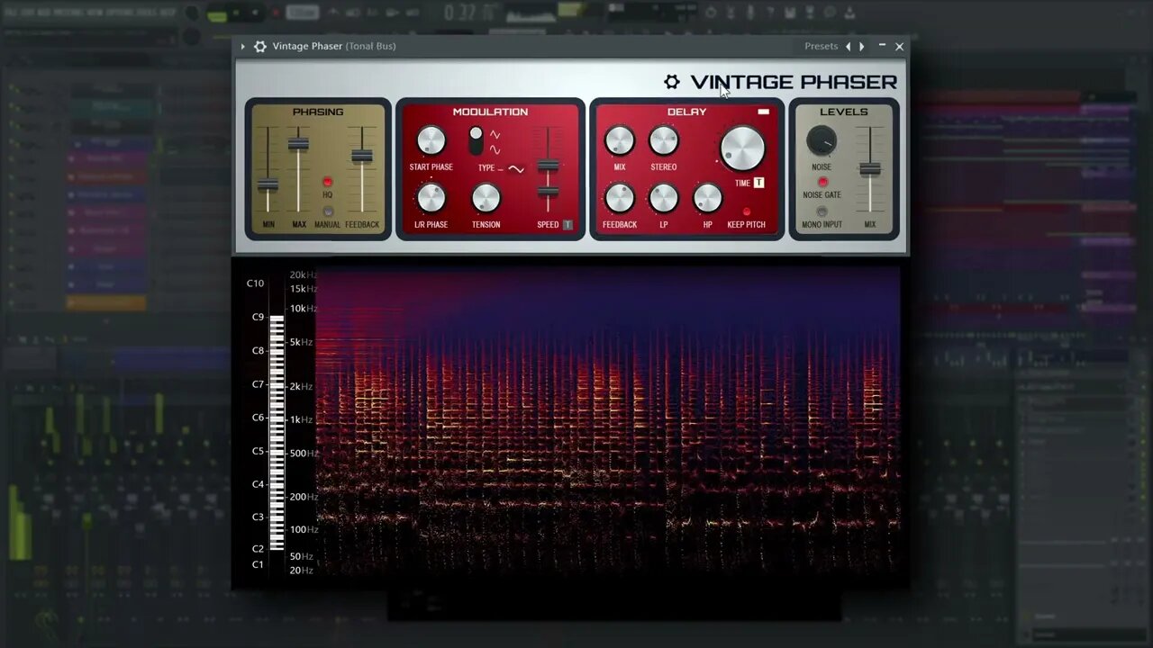Click the TENSION knob
1153x648 pixels.
[486, 198]
